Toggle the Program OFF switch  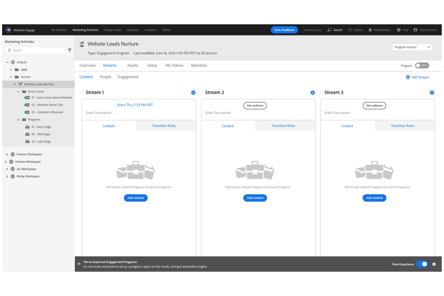click(422, 65)
